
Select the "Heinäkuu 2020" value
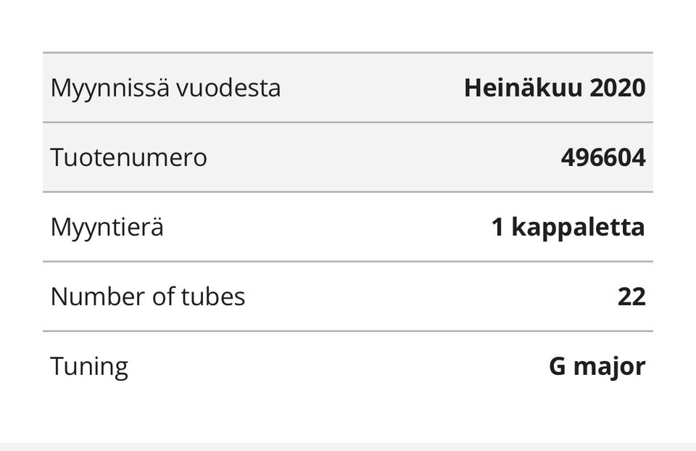tap(555, 88)
